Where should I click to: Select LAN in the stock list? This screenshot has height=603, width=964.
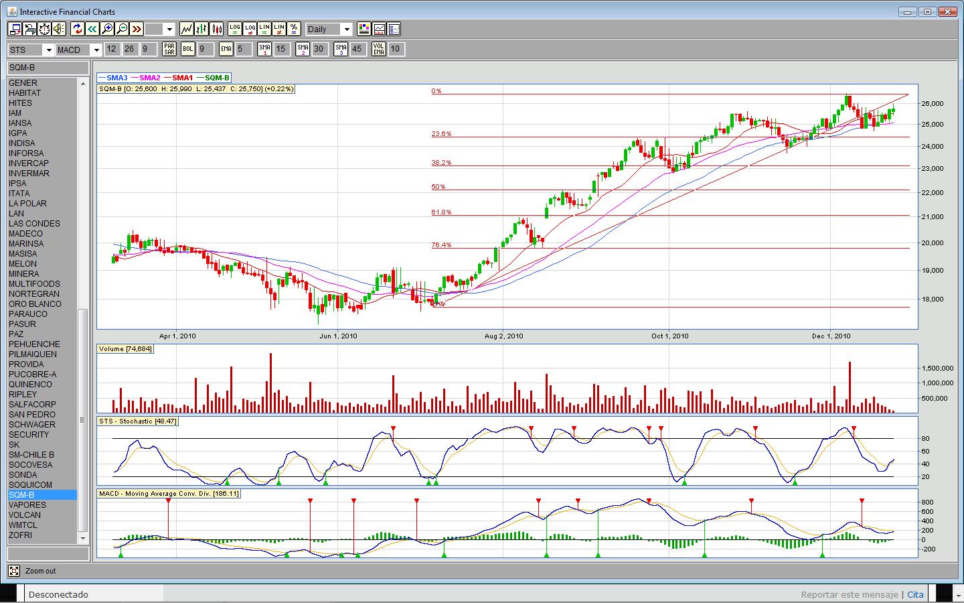(x=17, y=214)
